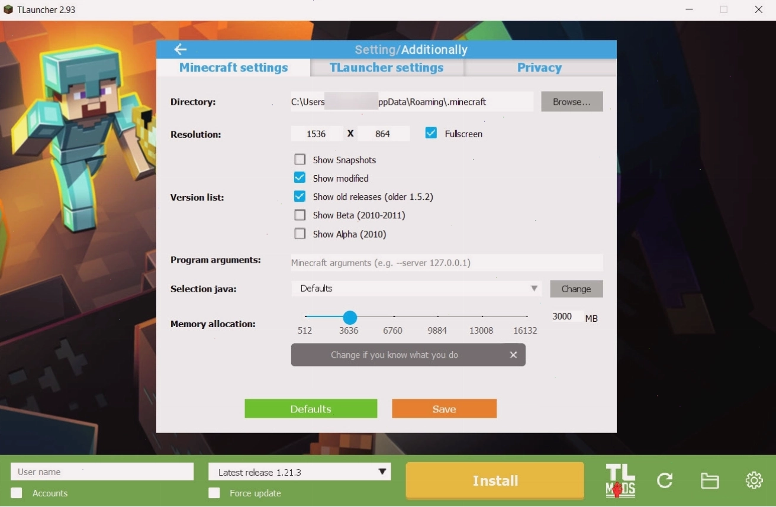
Task: Close the TLauncher window
Action: click(x=759, y=9)
